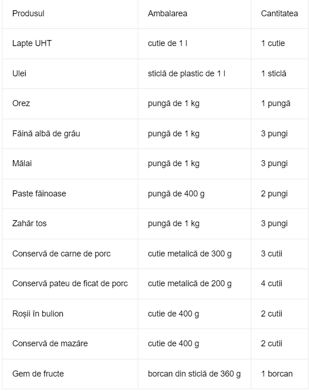The width and height of the screenshot is (309, 391).
Task: Click the Ambalarea column header
Action: [195, 13]
